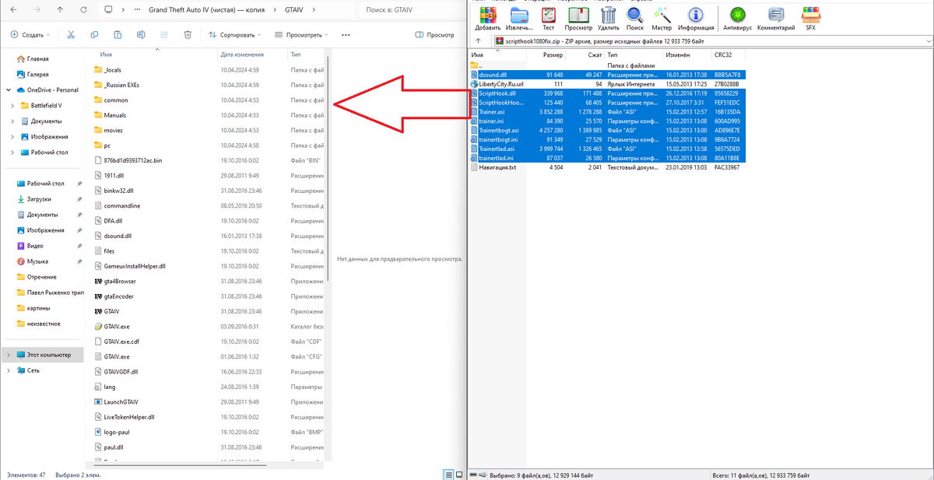Click the Поиск в: GTAIV search box
The image size is (934, 480).
click(409, 10)
